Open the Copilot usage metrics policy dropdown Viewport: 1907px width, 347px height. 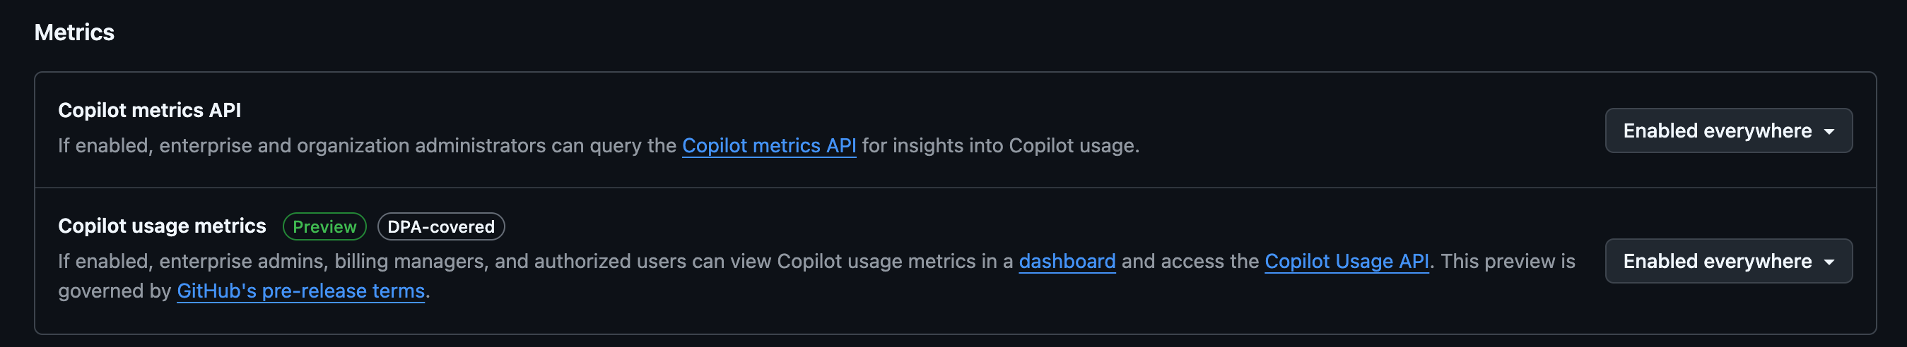tap(1728, 261)
